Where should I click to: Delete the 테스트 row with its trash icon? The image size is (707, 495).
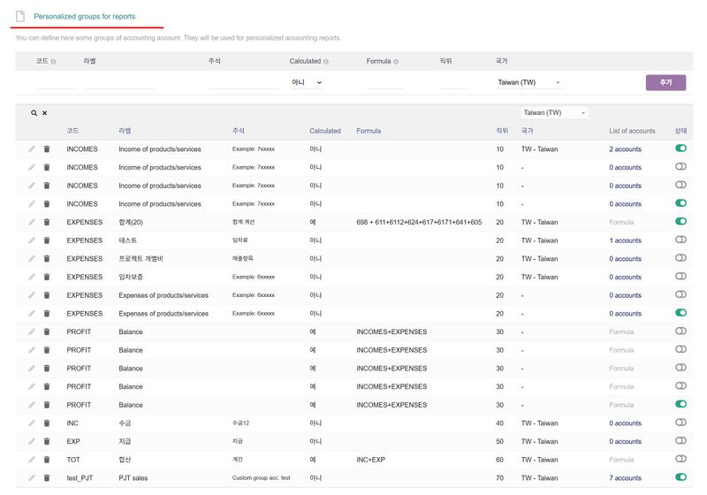47,240
